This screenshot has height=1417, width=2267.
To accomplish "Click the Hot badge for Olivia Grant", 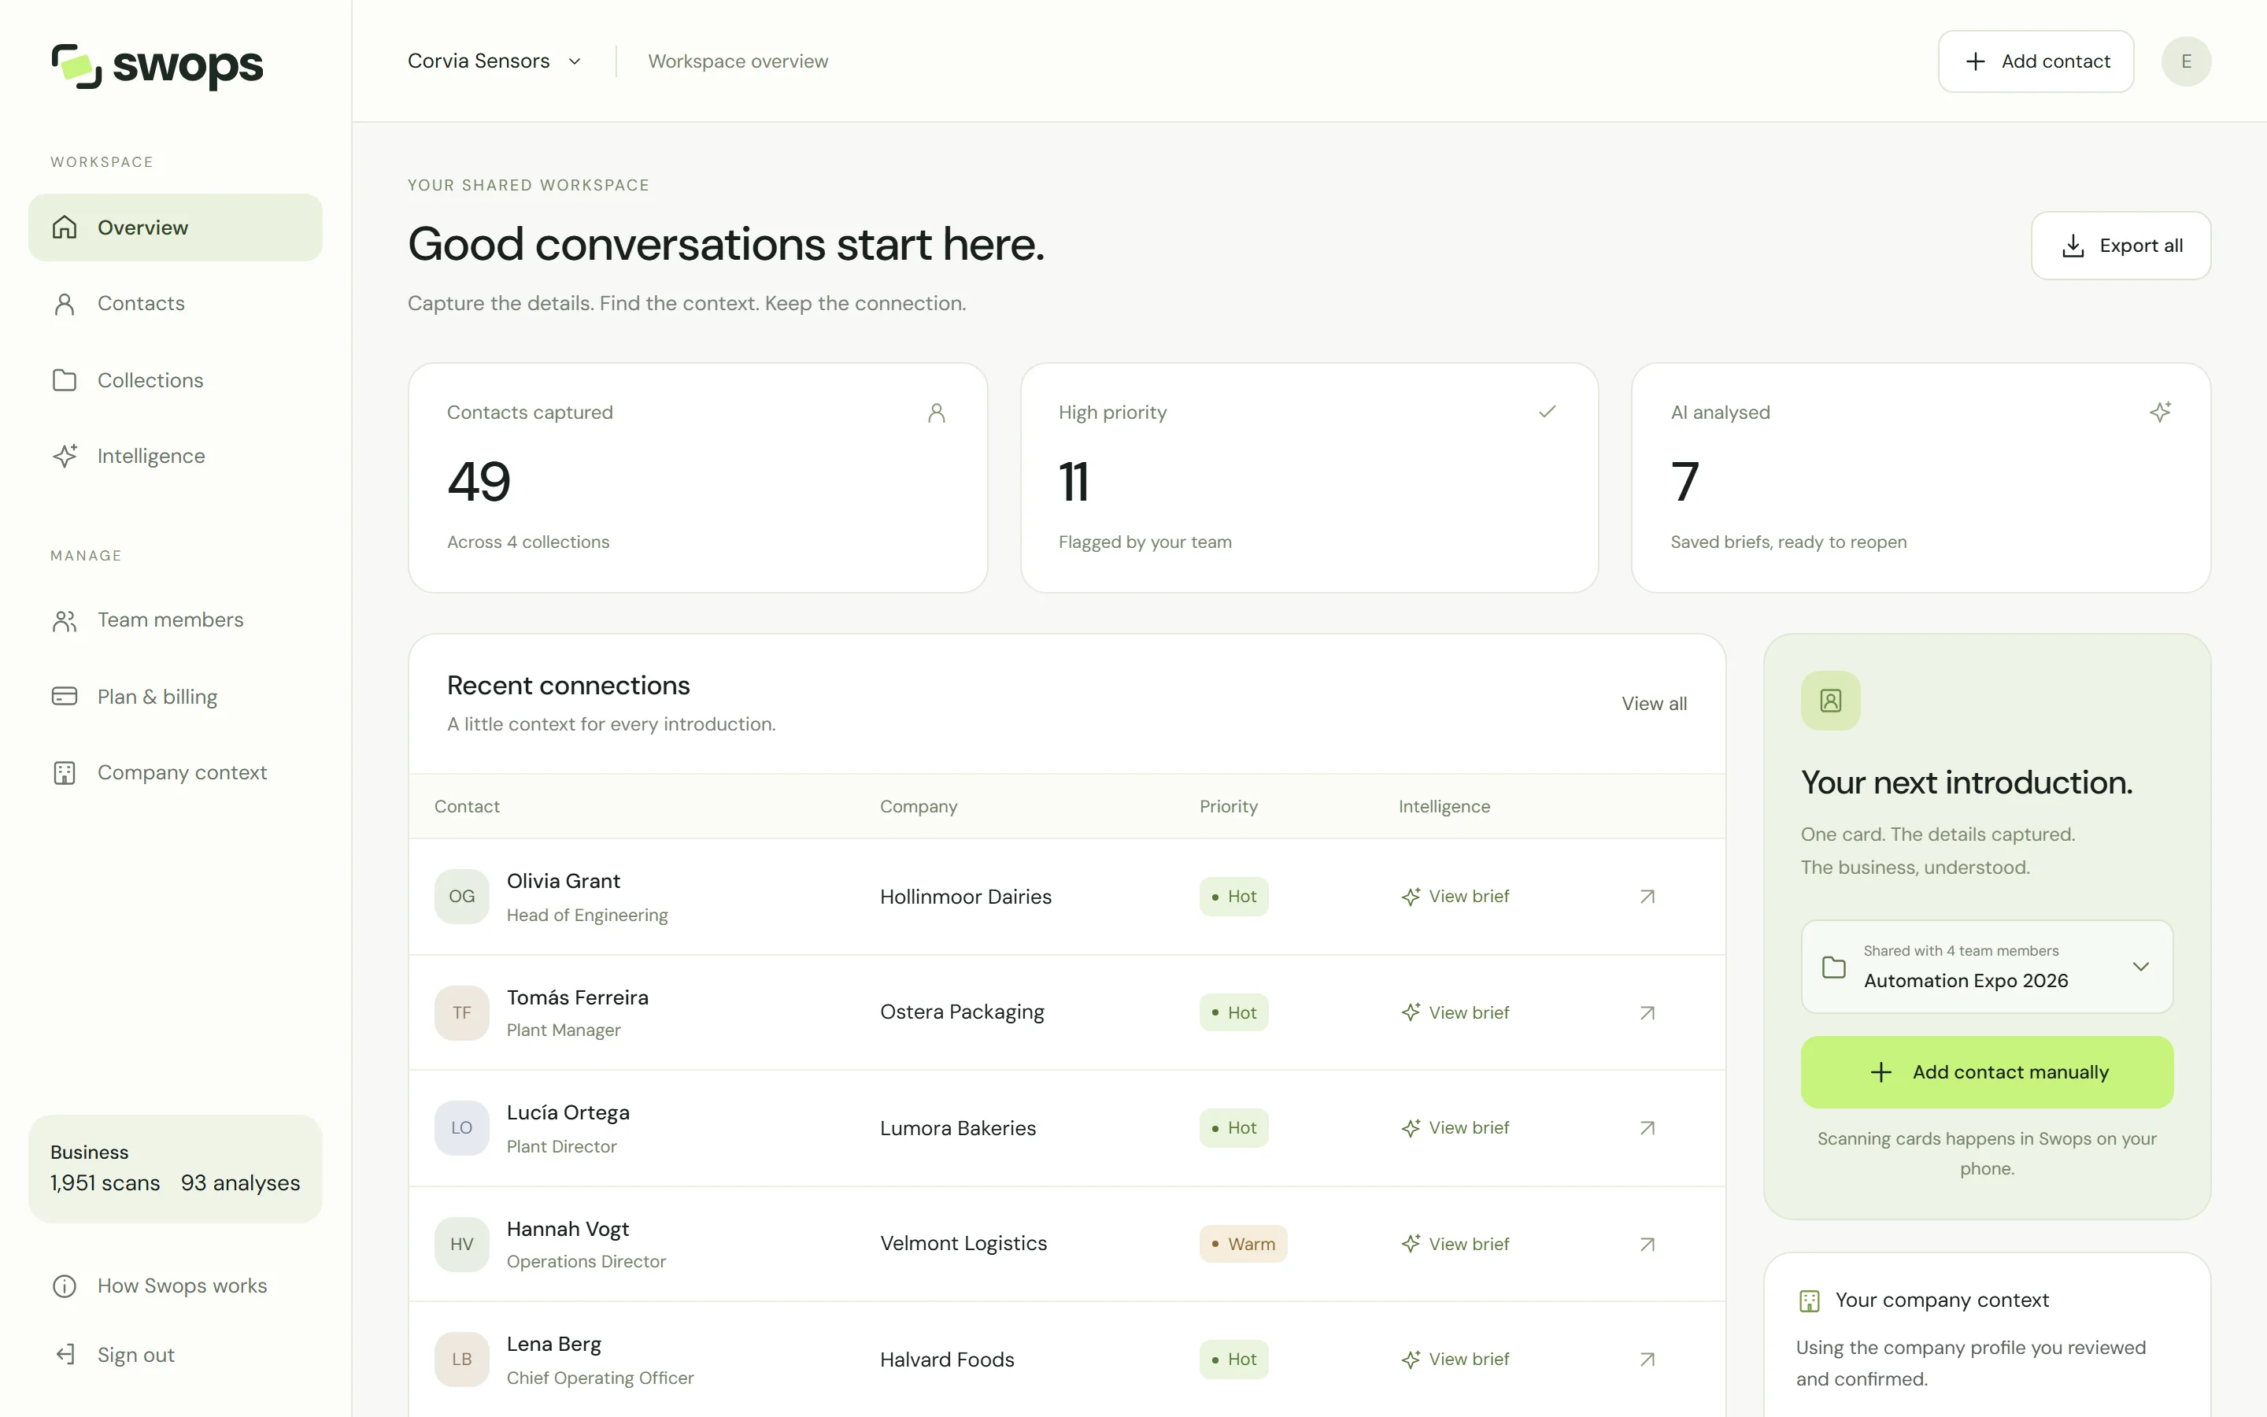I will (x=1233, y=897).
